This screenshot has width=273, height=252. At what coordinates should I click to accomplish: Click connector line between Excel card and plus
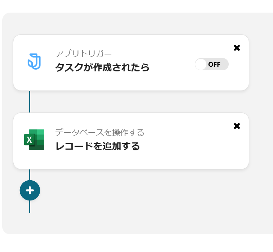[30, 174]
